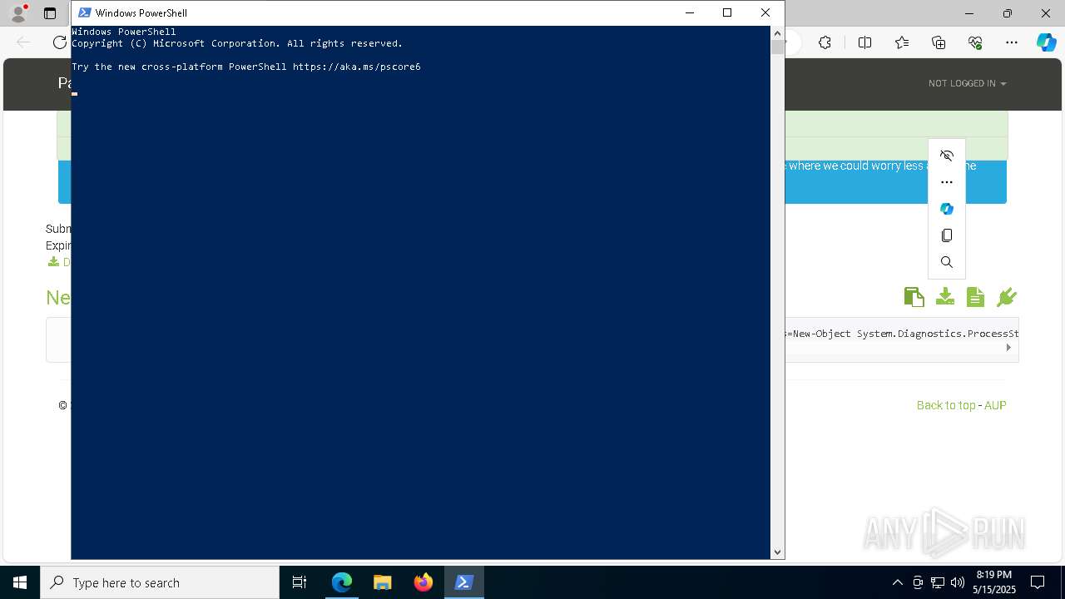Screen dimensions: 1065x599
Task: Select PowerShell taskbar button
Action: pyautogui.click(x=463, y=582)
